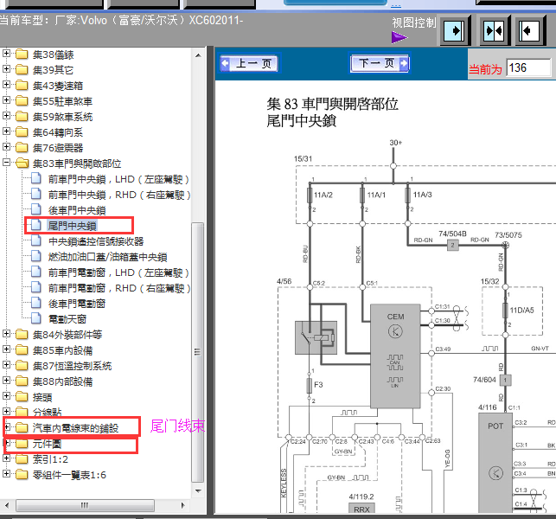Go to previous page with 上一页 button
Screen dimensions: 556x519
coord(249,63)
